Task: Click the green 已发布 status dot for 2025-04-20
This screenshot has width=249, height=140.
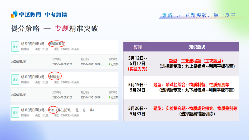Action: [x=109, y=64]
